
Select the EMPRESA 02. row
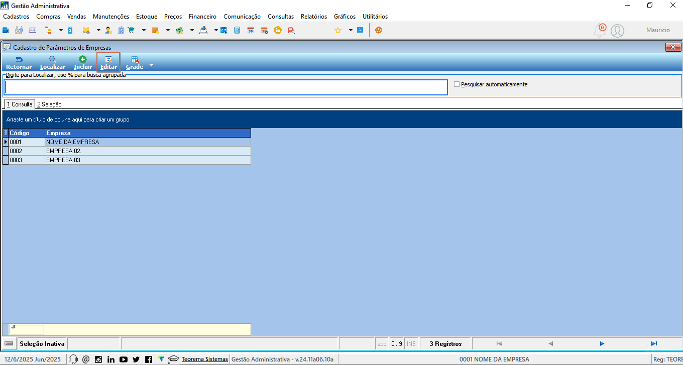(x=127, y=151)
